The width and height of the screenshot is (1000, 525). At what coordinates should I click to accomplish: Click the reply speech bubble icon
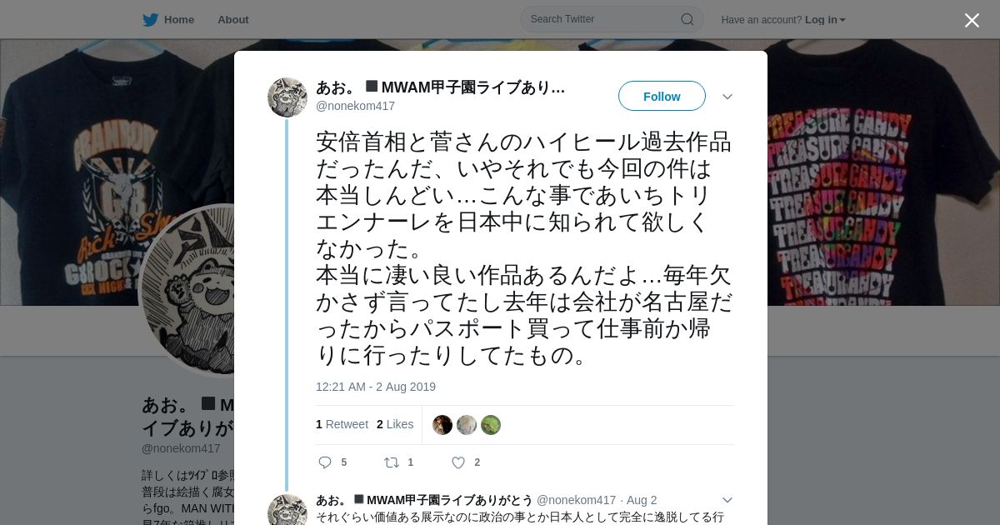[x=325, y=462]
